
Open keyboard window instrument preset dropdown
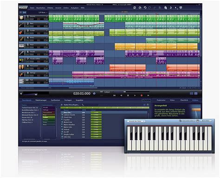[x=136, y=121]
